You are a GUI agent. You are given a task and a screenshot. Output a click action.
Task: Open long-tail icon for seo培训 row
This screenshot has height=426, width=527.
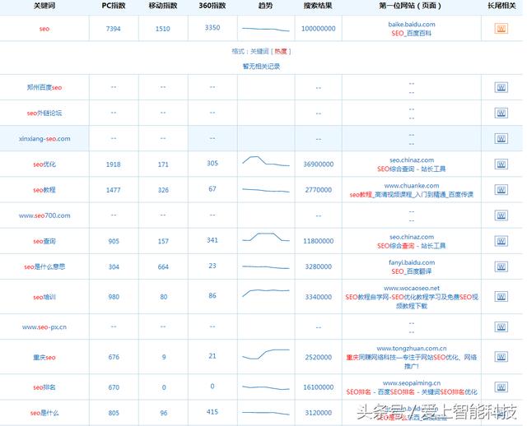[x=501, y=297]
